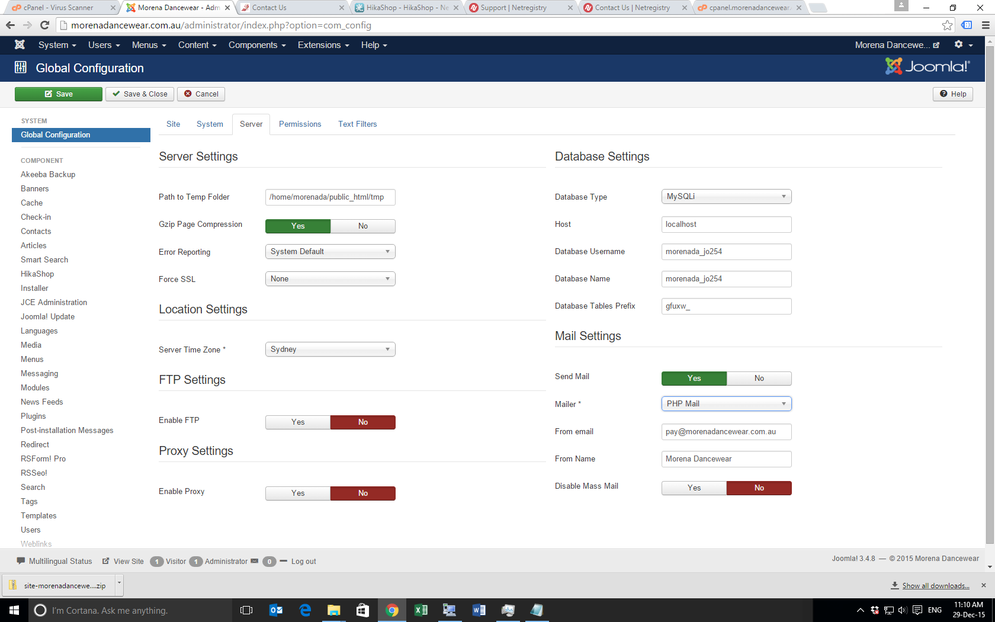Open the Users menu in the admin bar
The height and width of the screenshot is (622, 995).
[x=104, y=45]
